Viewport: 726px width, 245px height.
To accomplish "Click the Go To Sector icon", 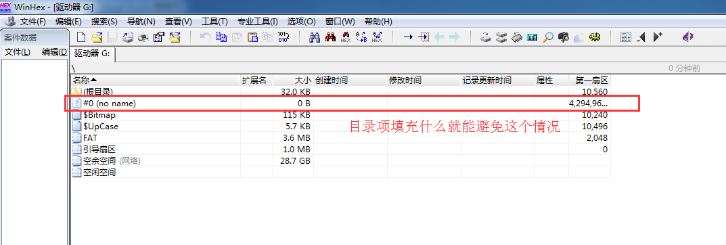I will 424,37.
